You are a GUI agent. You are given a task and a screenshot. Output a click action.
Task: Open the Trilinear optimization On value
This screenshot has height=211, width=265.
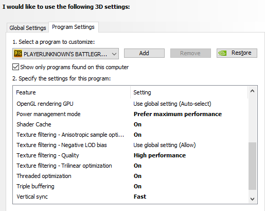pyautogui.click(x=137, y=166)
